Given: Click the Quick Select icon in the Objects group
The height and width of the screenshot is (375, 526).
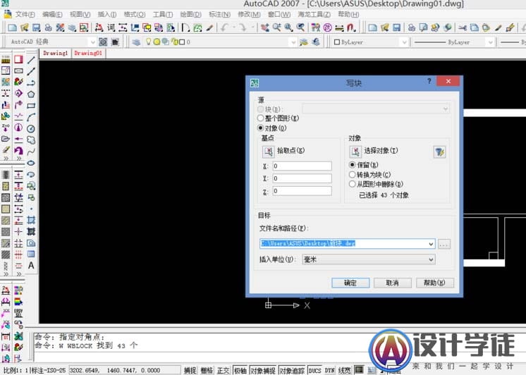Looking at the screenshot, I should 440,152.
